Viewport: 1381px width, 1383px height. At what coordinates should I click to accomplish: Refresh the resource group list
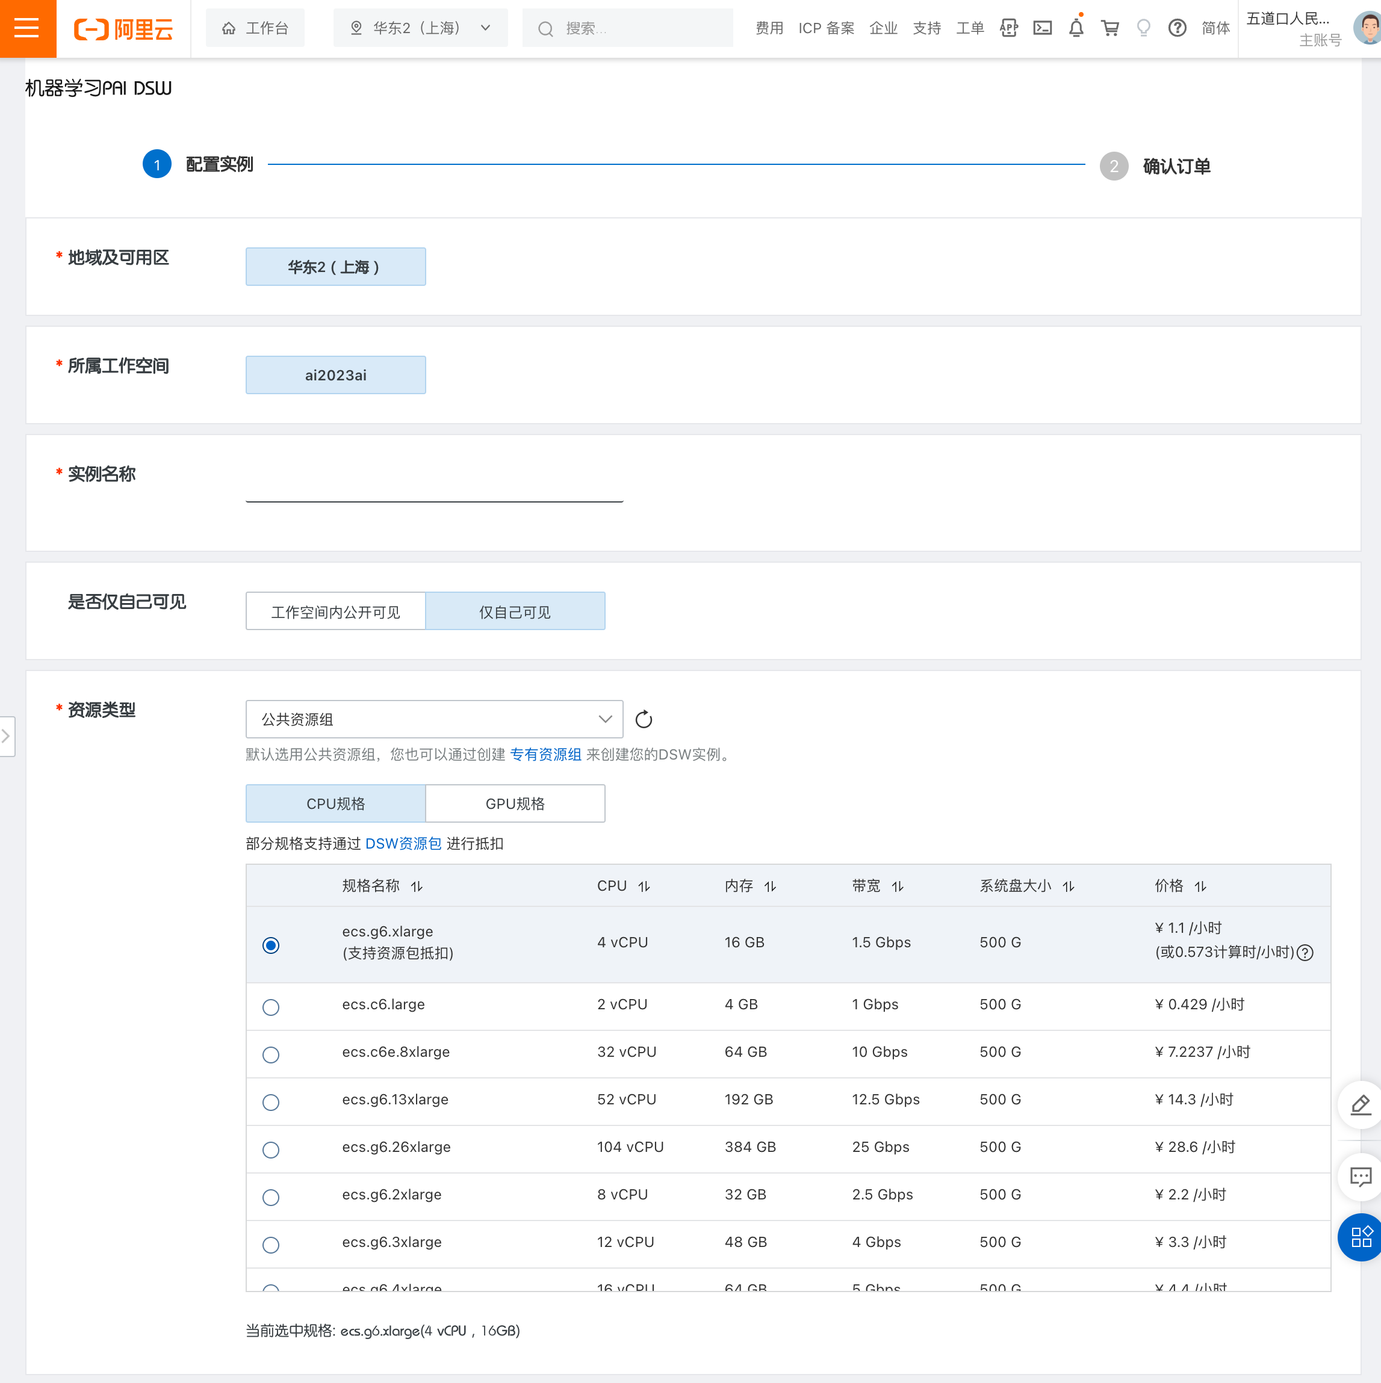click(643, 719)
